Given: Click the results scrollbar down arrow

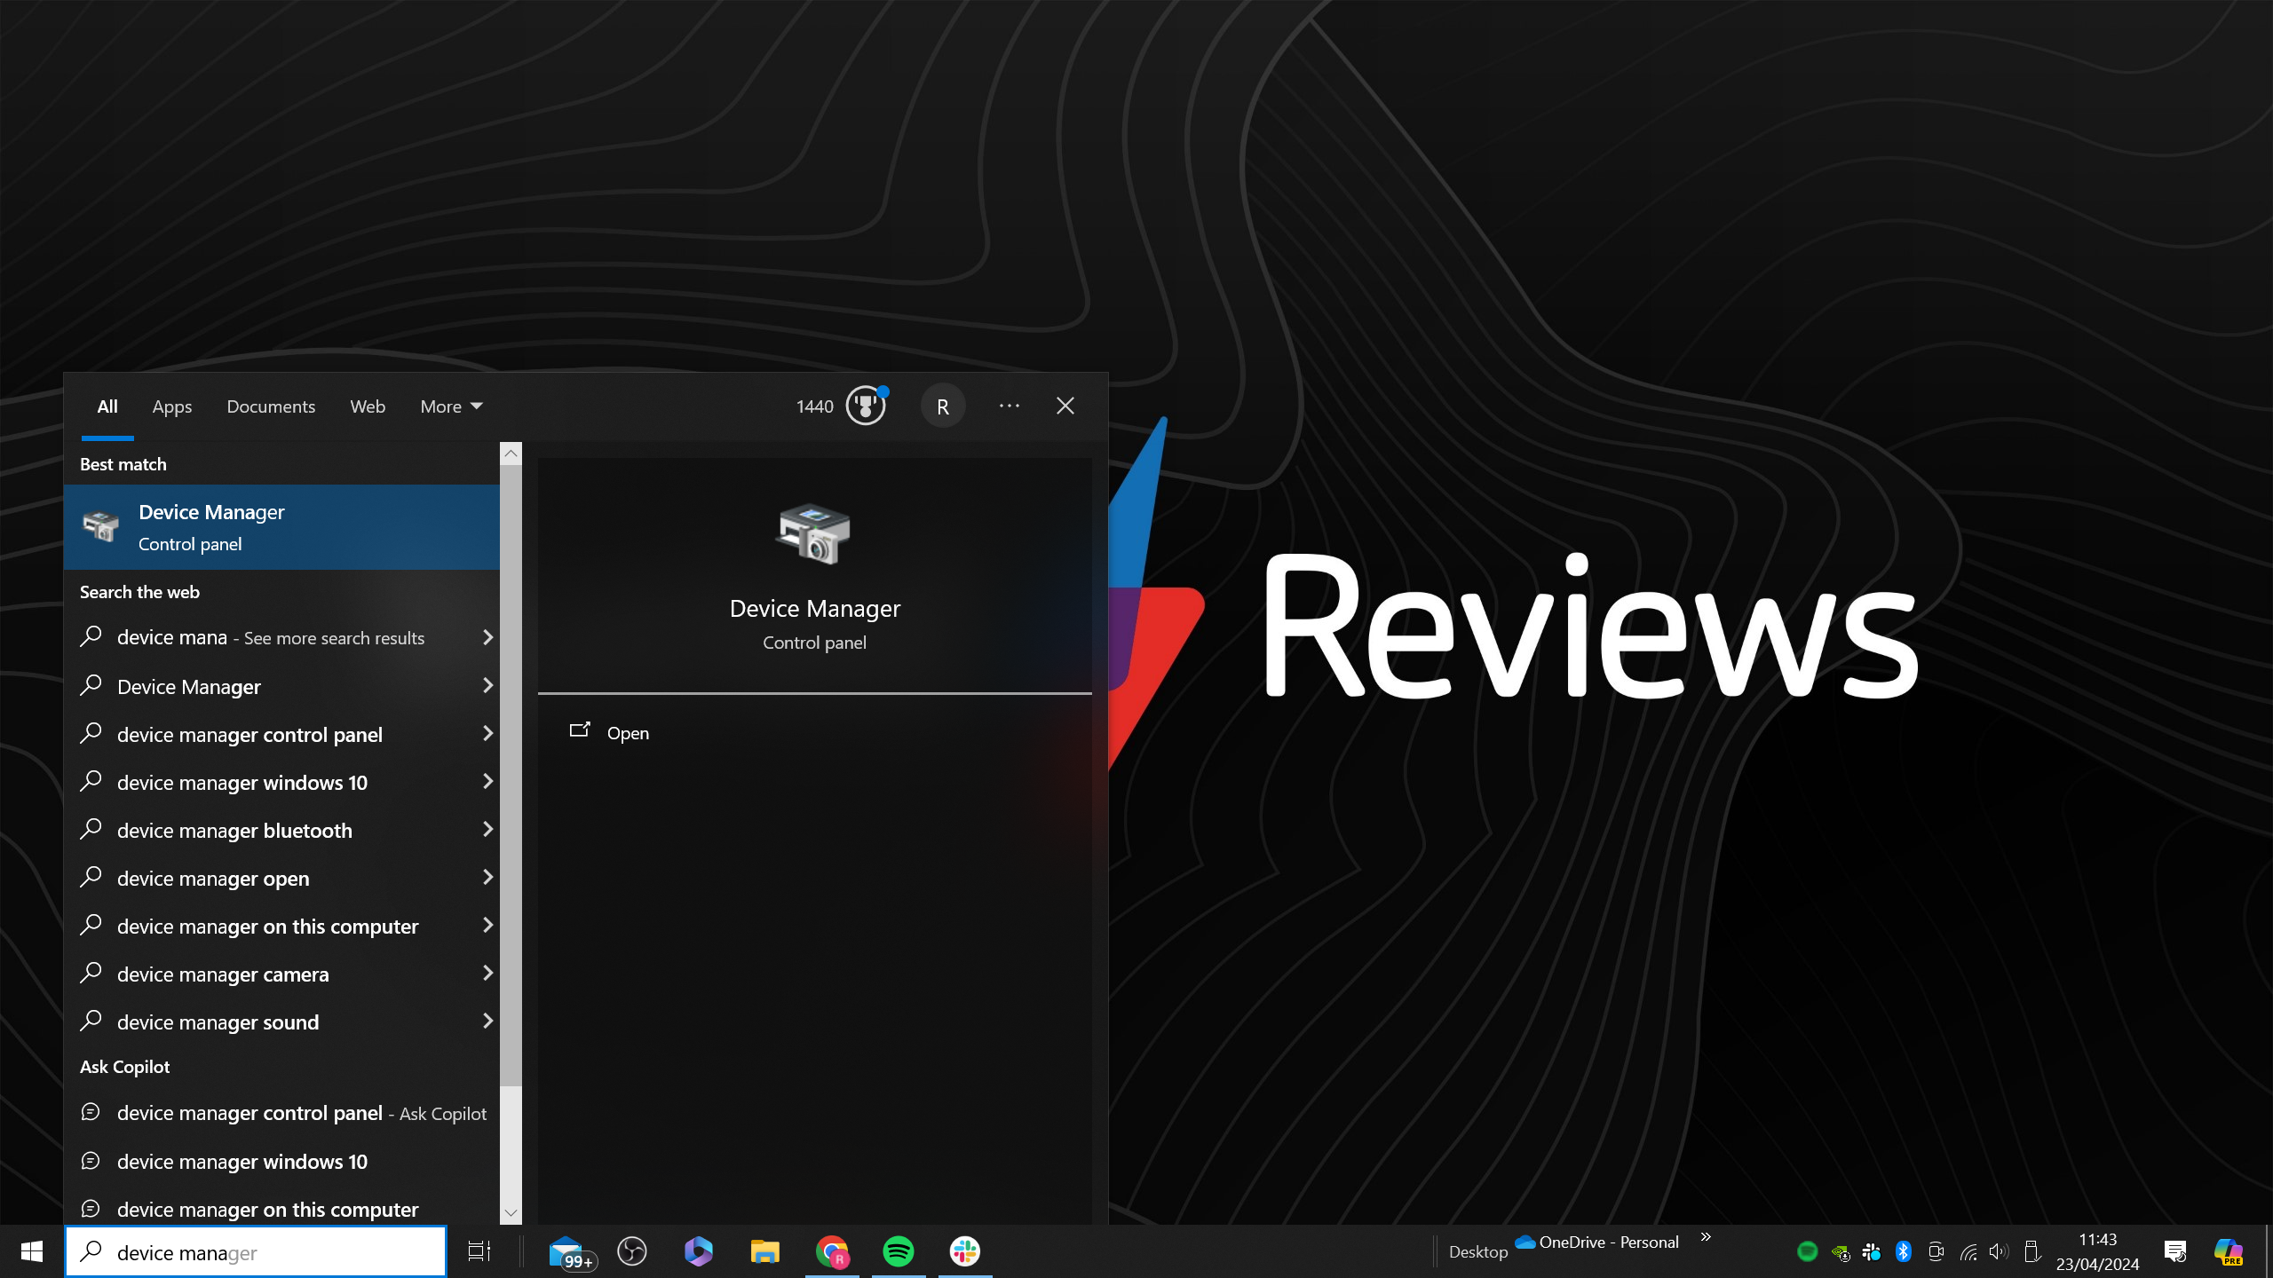Looking at the screenshot, I should click(511, 1212).
